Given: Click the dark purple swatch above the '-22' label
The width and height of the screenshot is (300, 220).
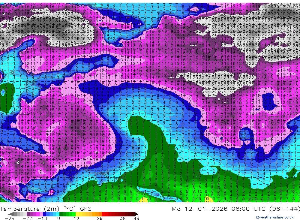Looking at the screenshot, I should point(28,214).
